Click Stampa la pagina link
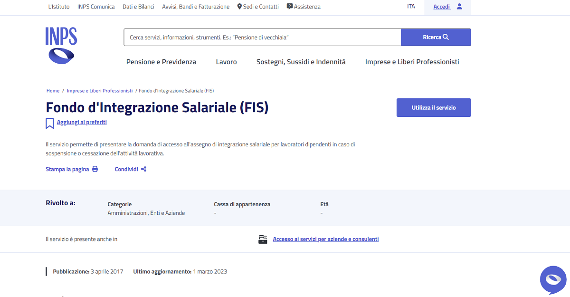The image size is (570, 297). [67, 169]
